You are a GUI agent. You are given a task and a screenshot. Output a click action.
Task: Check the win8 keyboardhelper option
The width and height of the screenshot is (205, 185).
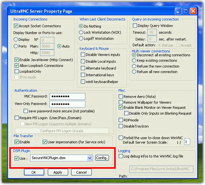pos(83,82)
